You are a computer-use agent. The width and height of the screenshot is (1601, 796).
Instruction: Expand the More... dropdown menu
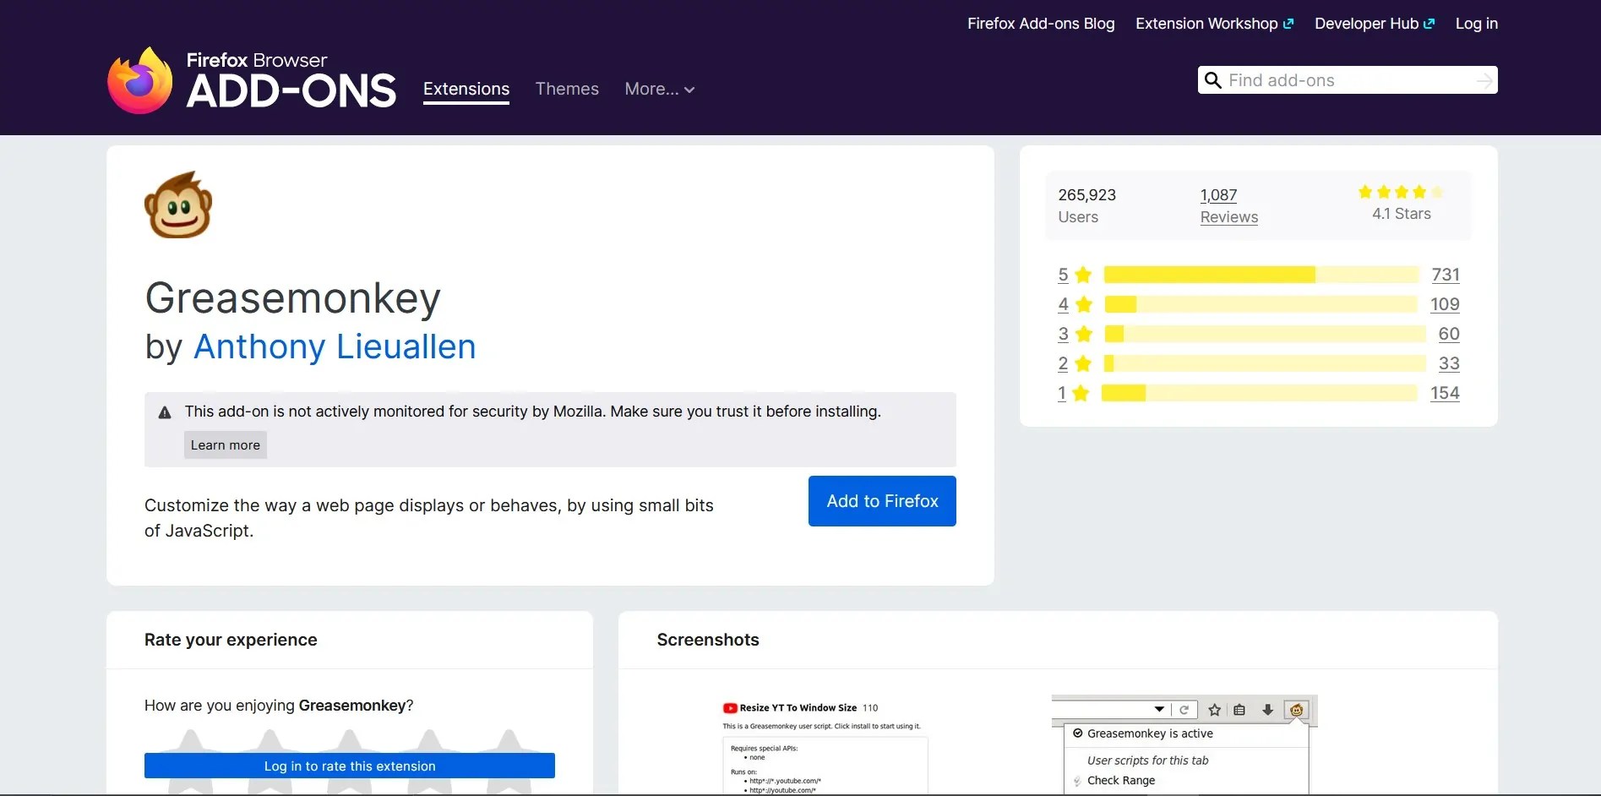(660, 89)
